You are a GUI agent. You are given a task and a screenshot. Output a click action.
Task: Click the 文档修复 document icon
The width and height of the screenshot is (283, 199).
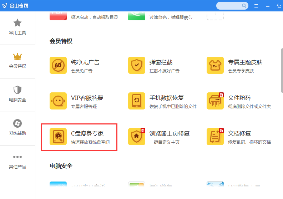215,137
